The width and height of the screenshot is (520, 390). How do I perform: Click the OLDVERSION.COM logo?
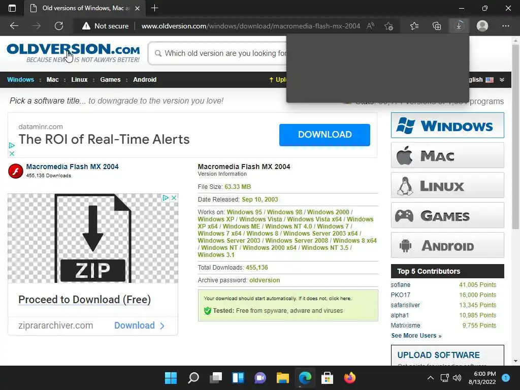pos(73,53)
